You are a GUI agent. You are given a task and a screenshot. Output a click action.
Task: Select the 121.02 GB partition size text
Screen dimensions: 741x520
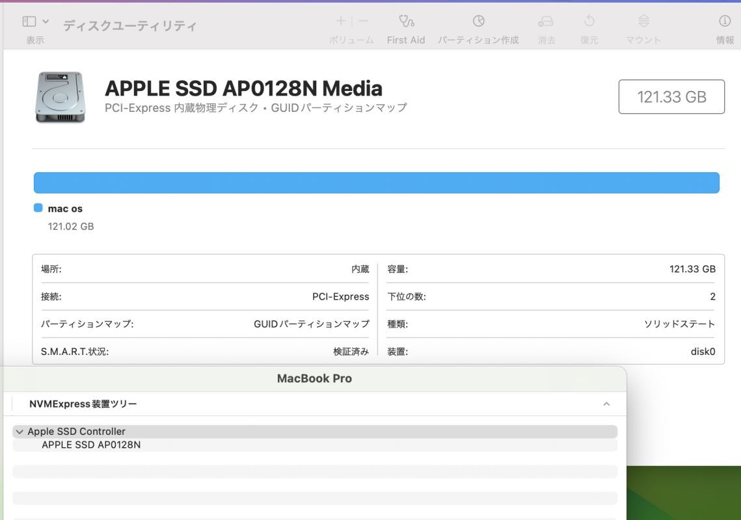(71, 227)
